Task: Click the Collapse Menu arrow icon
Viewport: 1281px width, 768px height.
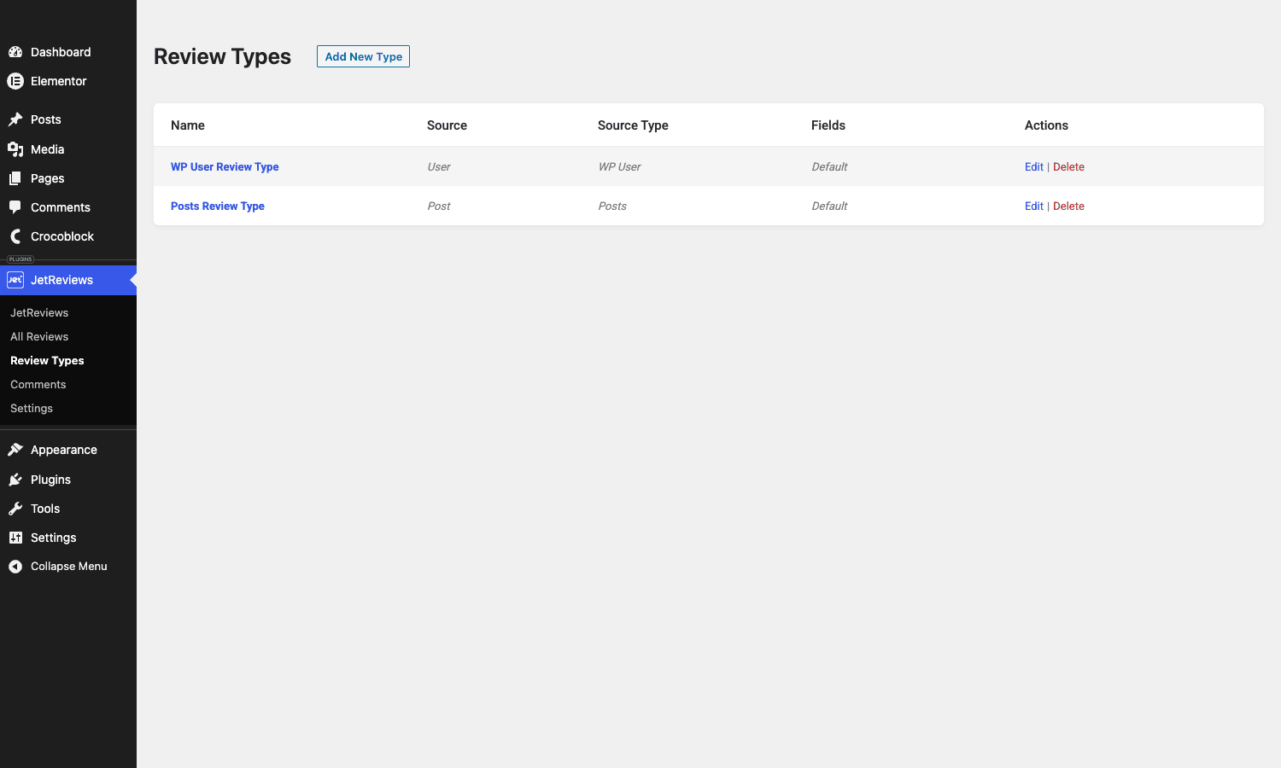Action: [x=15, y=567]
